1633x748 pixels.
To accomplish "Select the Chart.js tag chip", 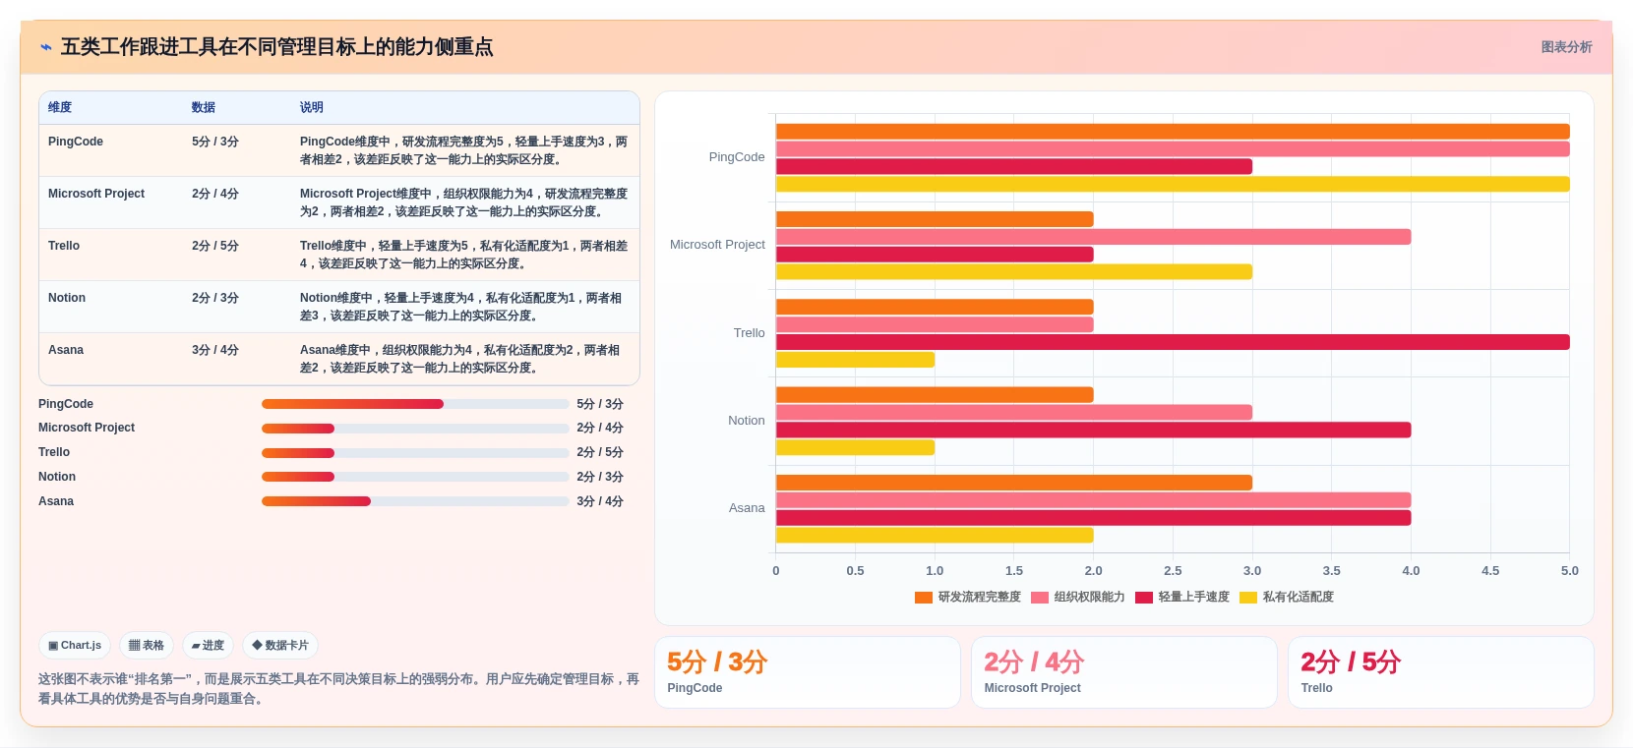I will (x=75, y=646).
